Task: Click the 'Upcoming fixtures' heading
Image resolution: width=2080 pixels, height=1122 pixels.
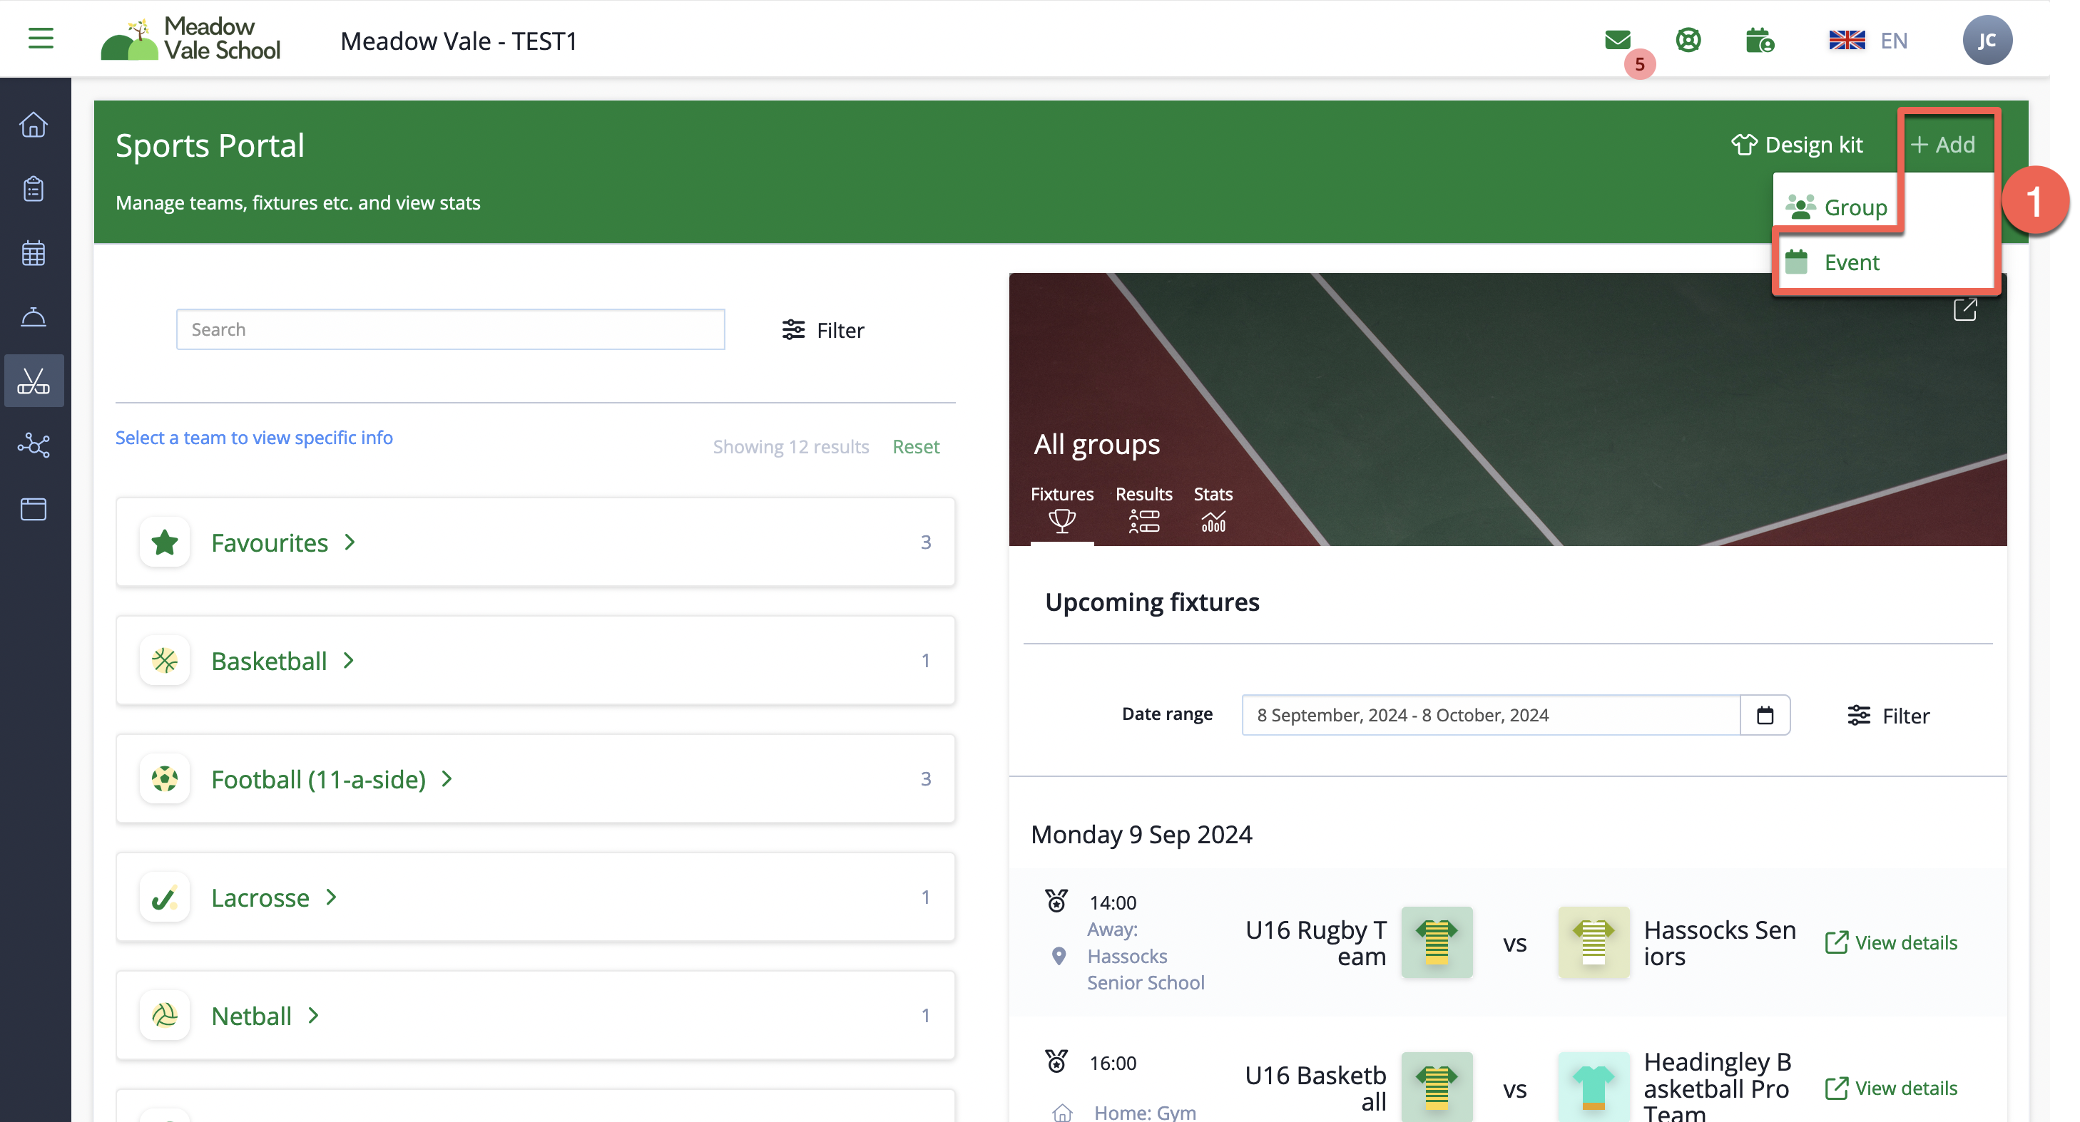Action: [1151, 602]
